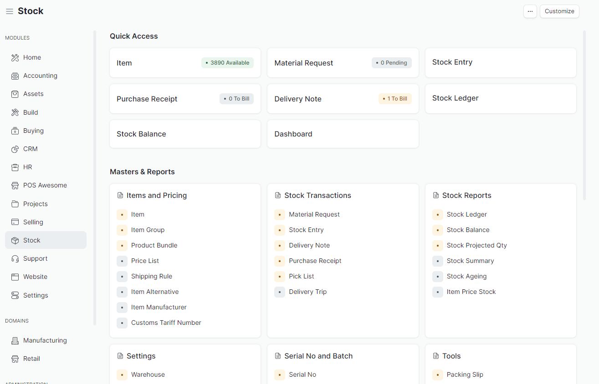Click the Product Bundle link
Screen dimensions: 599x384
(154, 245)
